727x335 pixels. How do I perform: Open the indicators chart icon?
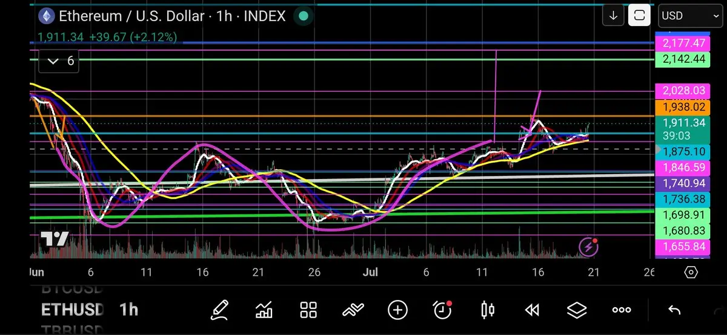(264, 310)
